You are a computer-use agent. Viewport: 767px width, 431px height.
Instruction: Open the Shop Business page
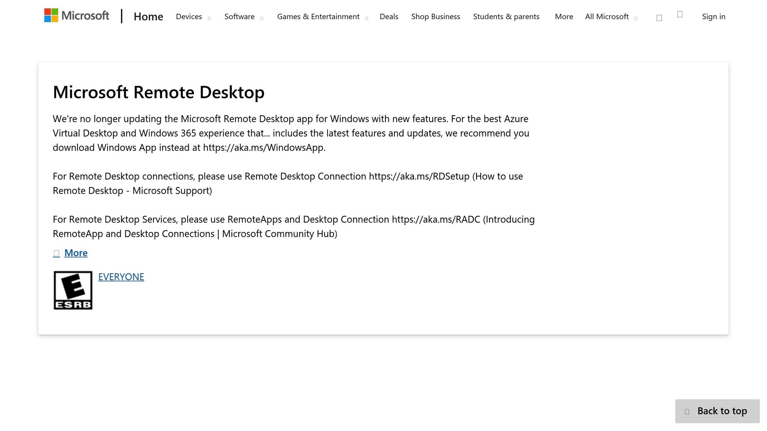click(x=436, y=16)
